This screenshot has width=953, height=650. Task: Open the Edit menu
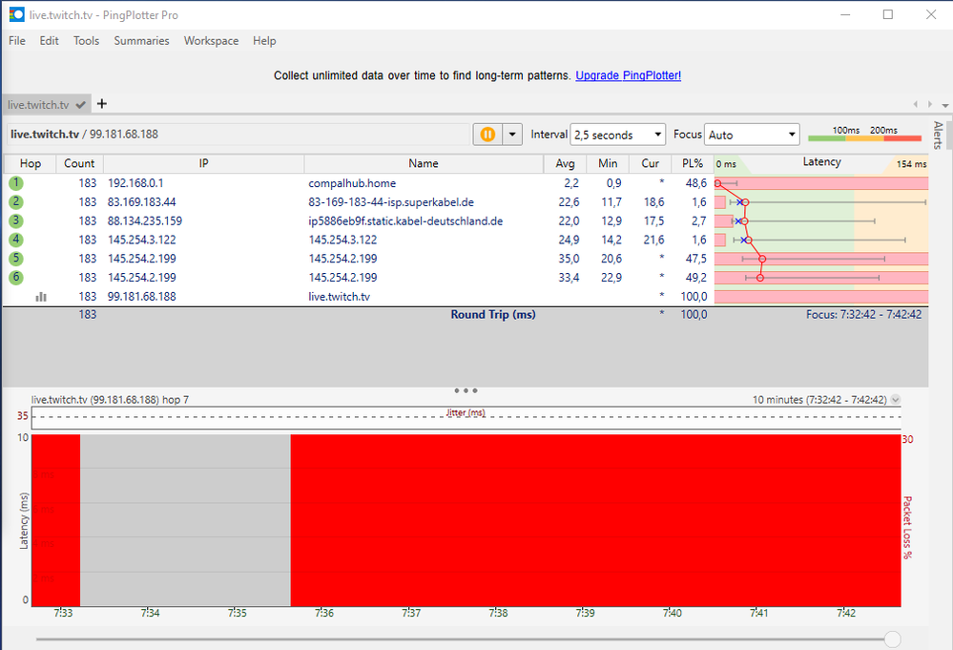click(50, 41)
